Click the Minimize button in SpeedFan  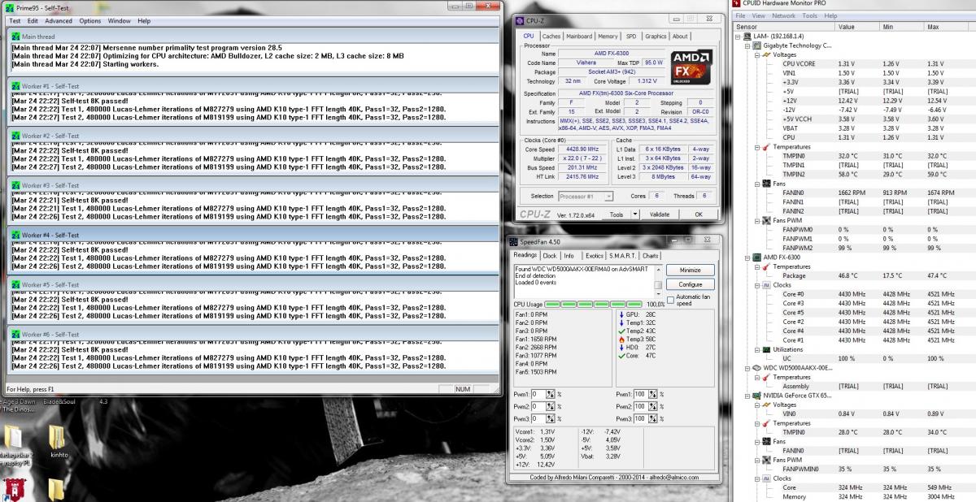[690, 270]
